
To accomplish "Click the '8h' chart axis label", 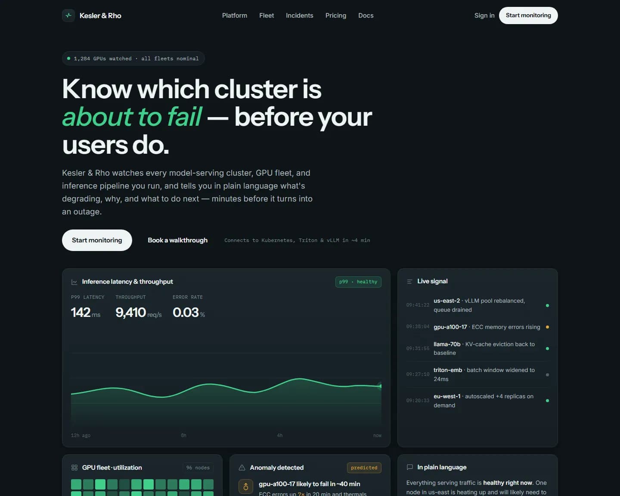I will click(184, 435).
